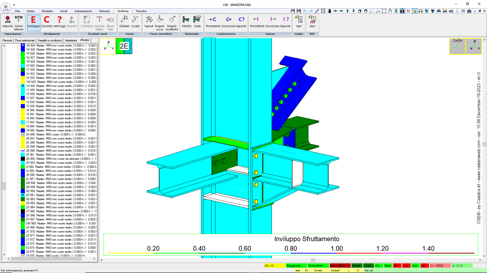Switch to the JNodes panel tab
Image resolution: width=487 pixels, height=273 pixels.
(x=85, y=40)
